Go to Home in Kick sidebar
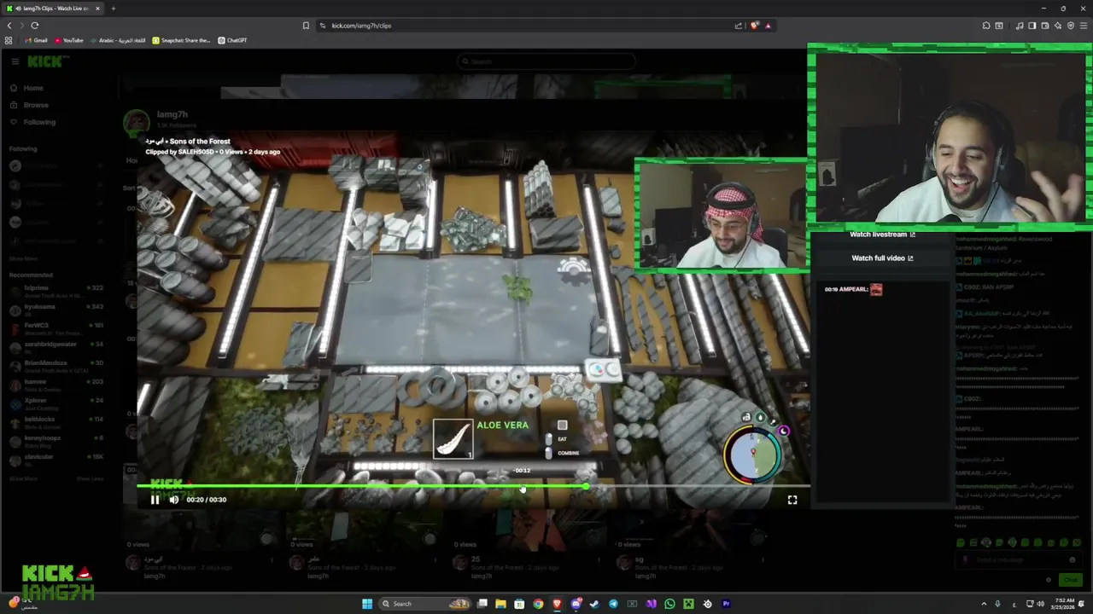This screenshot has height=614, width=1093. pos(27,88)
